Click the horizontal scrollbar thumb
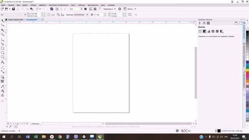This screenshot has height=140, width=249. [148, 124]
